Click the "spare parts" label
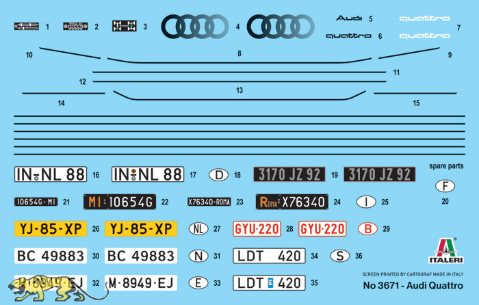This screenshot has width=479, height=305. [446, 166]
